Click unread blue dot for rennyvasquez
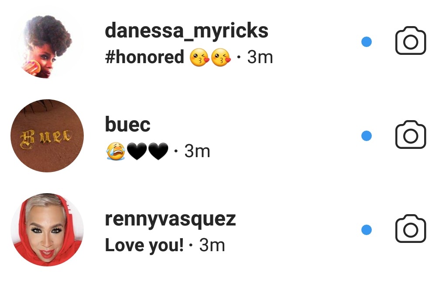Screen dimensions: 439x286 pos(367,229)
